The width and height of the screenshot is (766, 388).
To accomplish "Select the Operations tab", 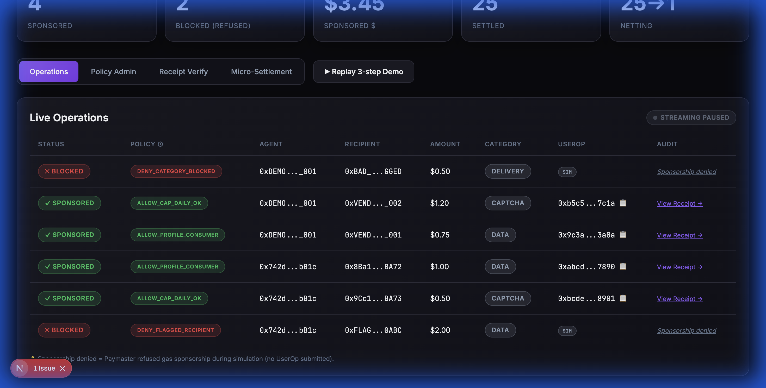I will coord(49,72).
